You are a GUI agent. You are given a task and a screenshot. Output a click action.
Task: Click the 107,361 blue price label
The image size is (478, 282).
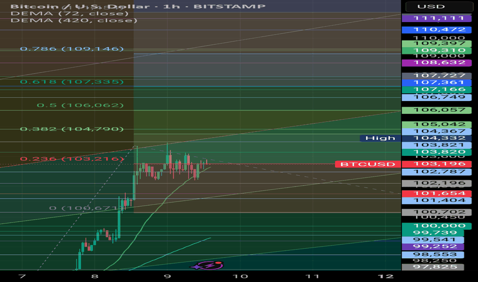click(x=437, y=83)
